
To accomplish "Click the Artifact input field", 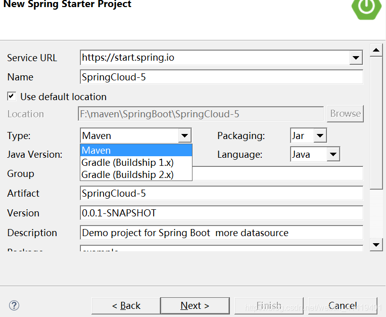I will (222, 193).
